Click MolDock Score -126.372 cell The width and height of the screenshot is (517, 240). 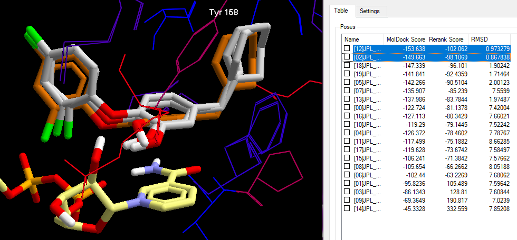pos(414,133)
